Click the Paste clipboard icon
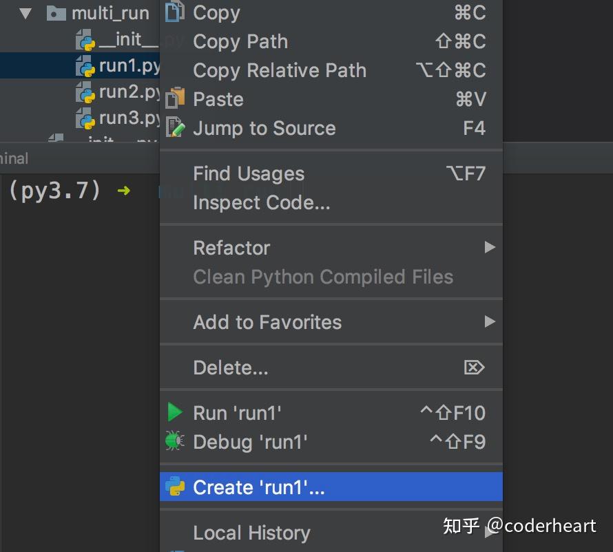 [x=176, y=98]
